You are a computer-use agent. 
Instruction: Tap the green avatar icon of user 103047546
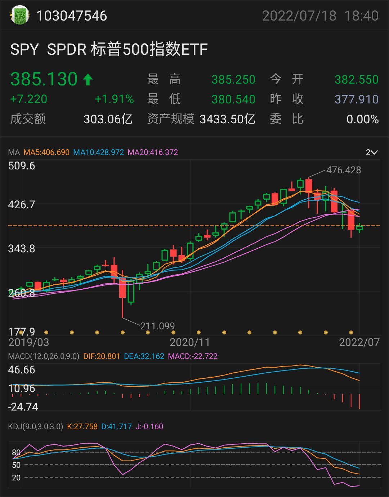(x=19, y=15)
